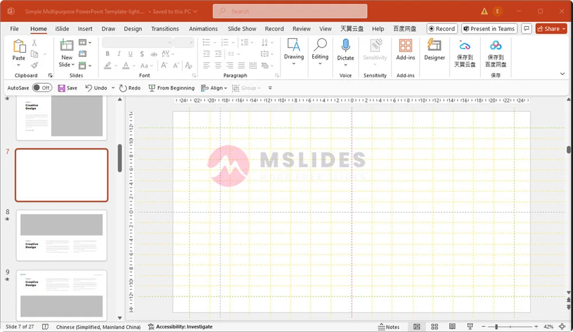
Task: Toggle Italic formatting
Action: (x=119, y=54)
